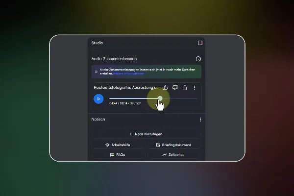
Task: Click the audio progress slider handle
Action: coord(160,98)
